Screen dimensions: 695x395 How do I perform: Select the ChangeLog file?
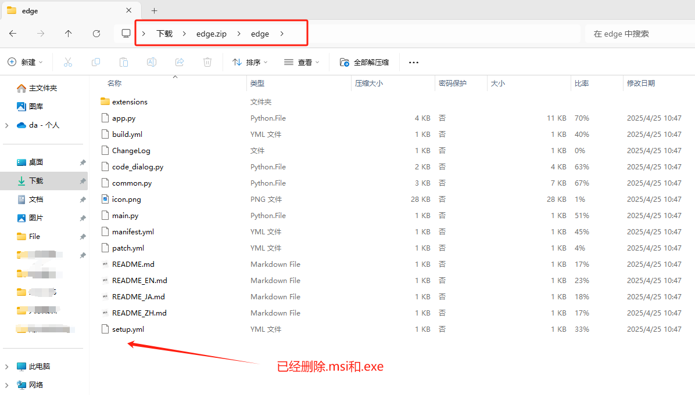point(131,150)
